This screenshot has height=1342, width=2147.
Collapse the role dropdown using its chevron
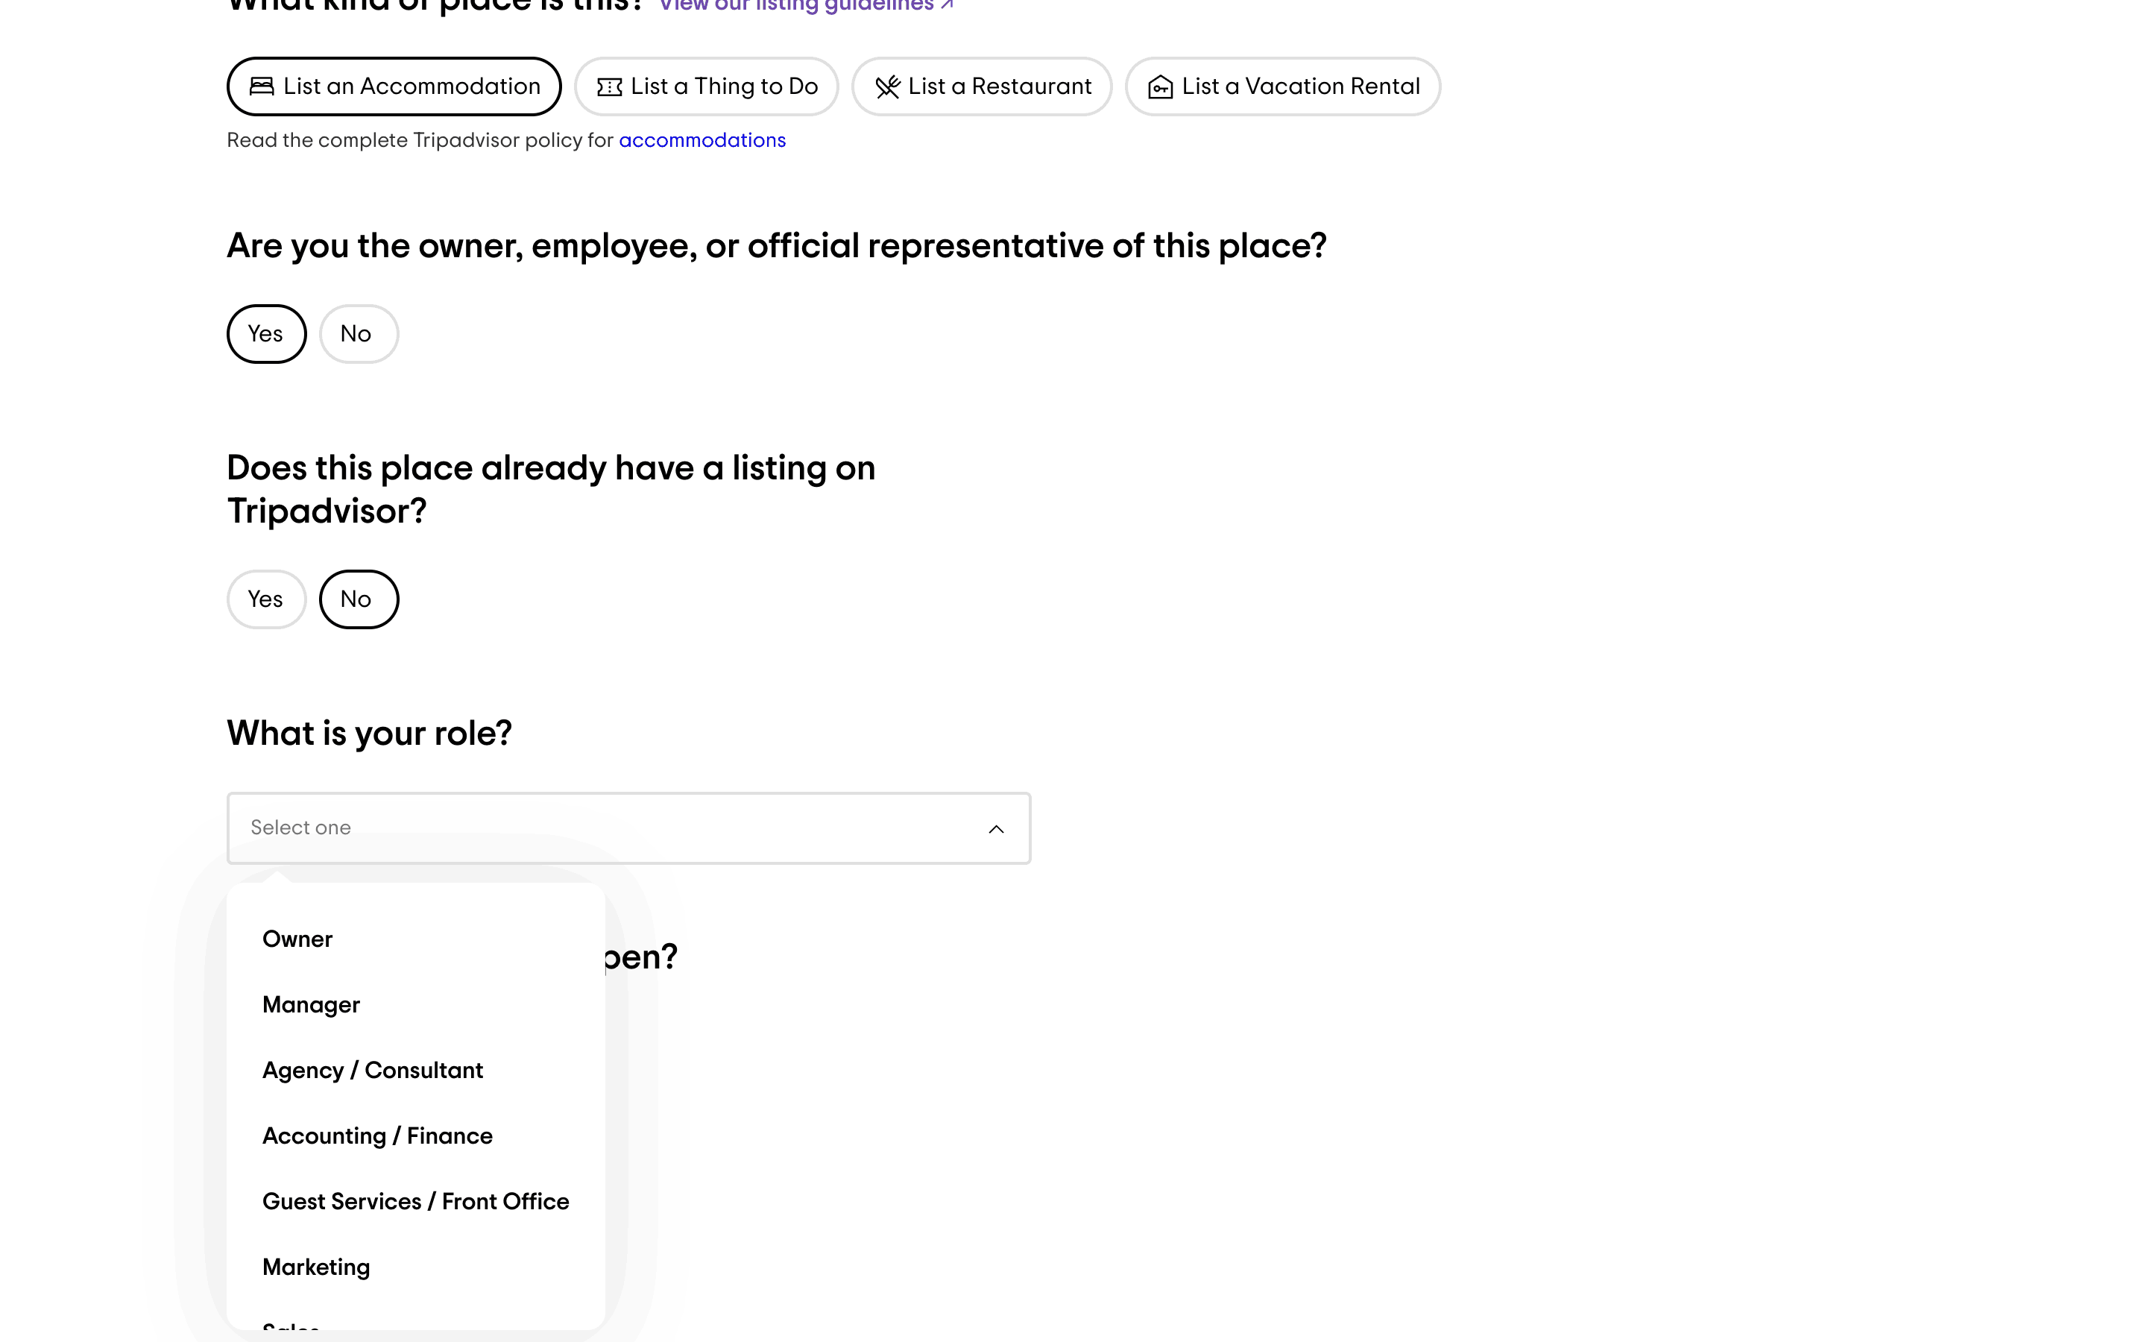pyautogui.click(x=996, y=829)
